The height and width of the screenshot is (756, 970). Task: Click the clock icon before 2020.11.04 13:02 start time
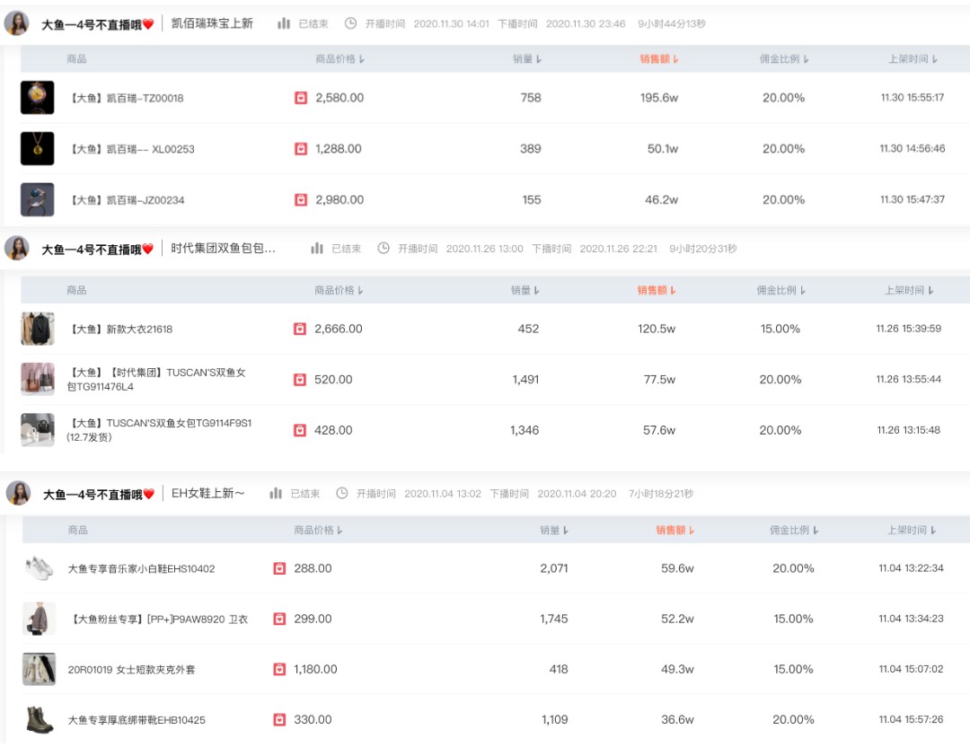pos(342,493)
